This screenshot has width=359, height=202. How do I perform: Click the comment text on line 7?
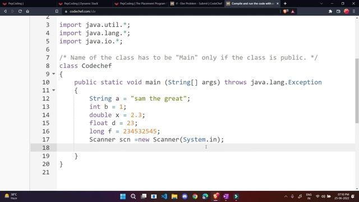[x=188, y=57]
